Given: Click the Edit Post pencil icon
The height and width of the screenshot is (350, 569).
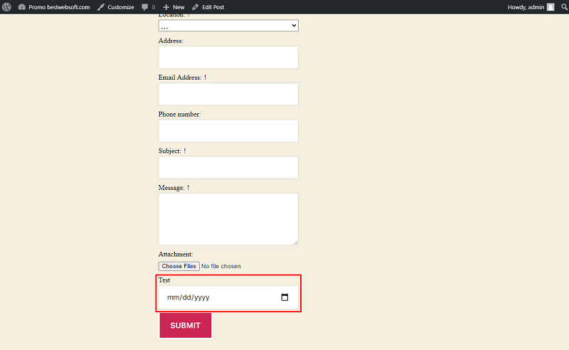Looking at the screenshot, I should pyautogui.click(x=195, y=7).
